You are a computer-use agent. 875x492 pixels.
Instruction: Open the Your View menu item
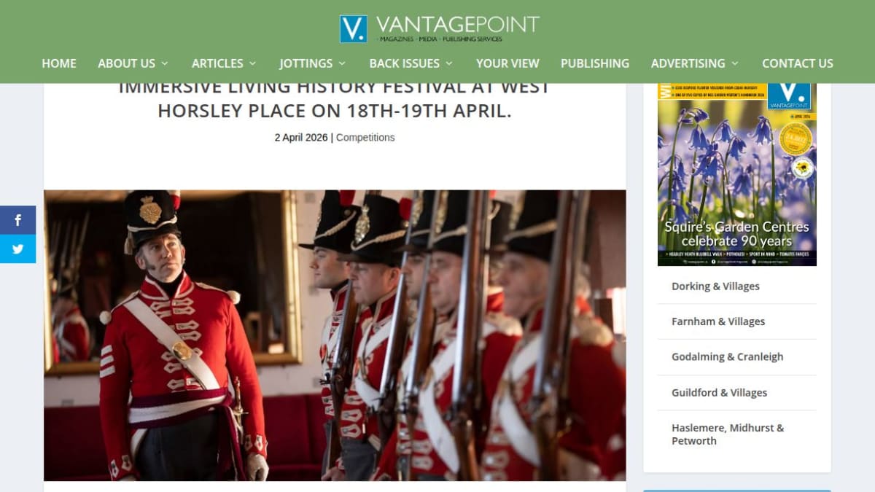(507, 63)
